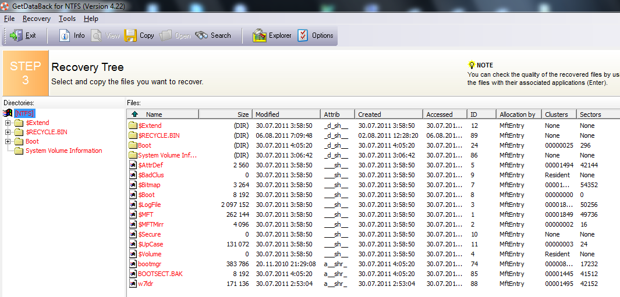Click the $UpCase file icon
The image size is (620, 297).
coord(133,244)
